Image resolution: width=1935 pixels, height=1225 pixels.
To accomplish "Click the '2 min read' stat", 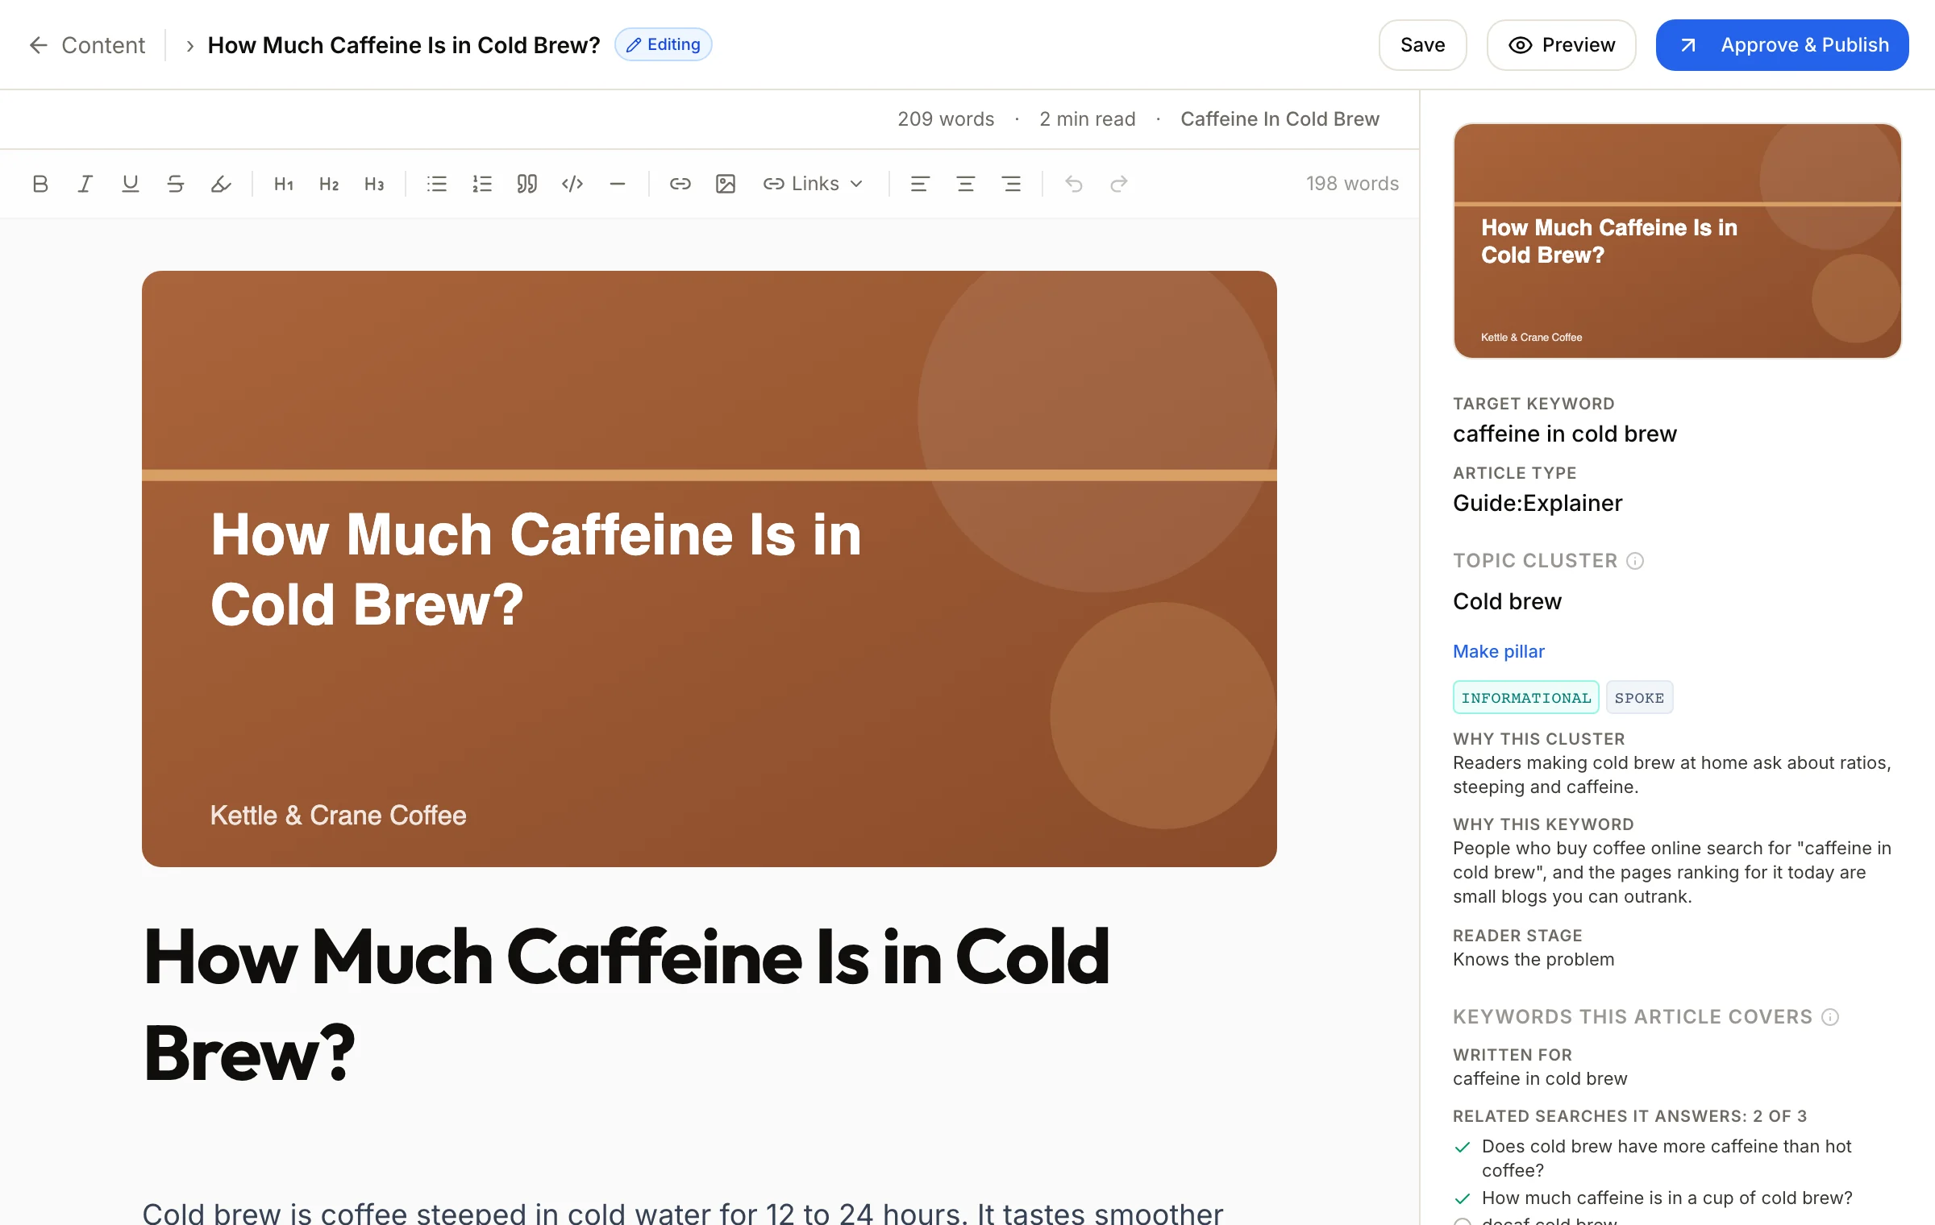I will point(1087,119).
